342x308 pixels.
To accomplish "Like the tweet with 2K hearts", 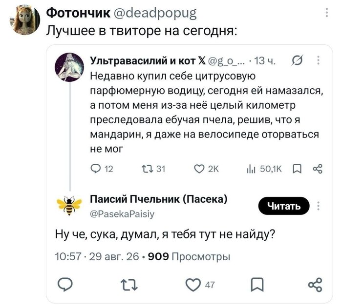I will [199, 169].
